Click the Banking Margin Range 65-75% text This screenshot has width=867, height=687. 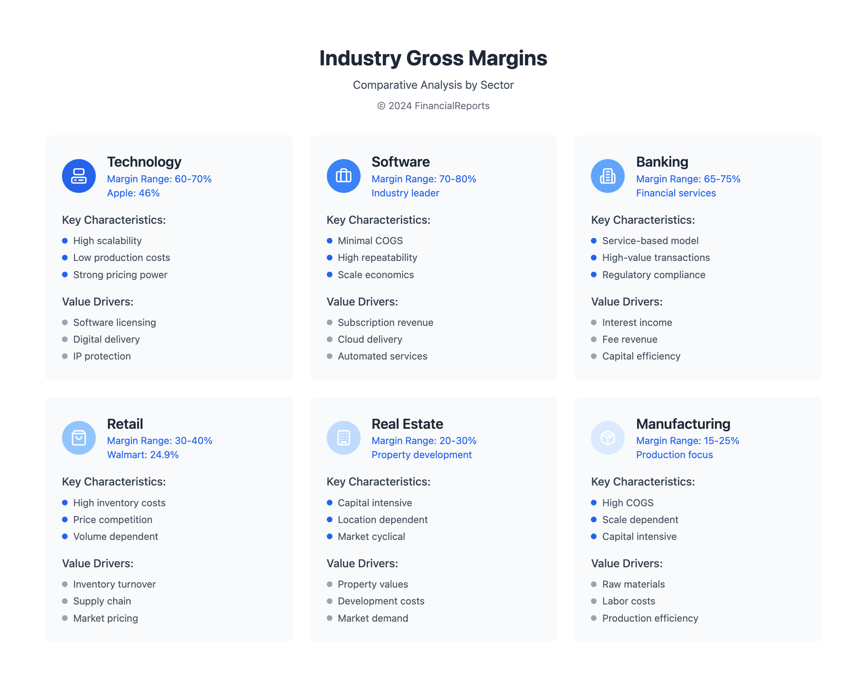(688, 179)
